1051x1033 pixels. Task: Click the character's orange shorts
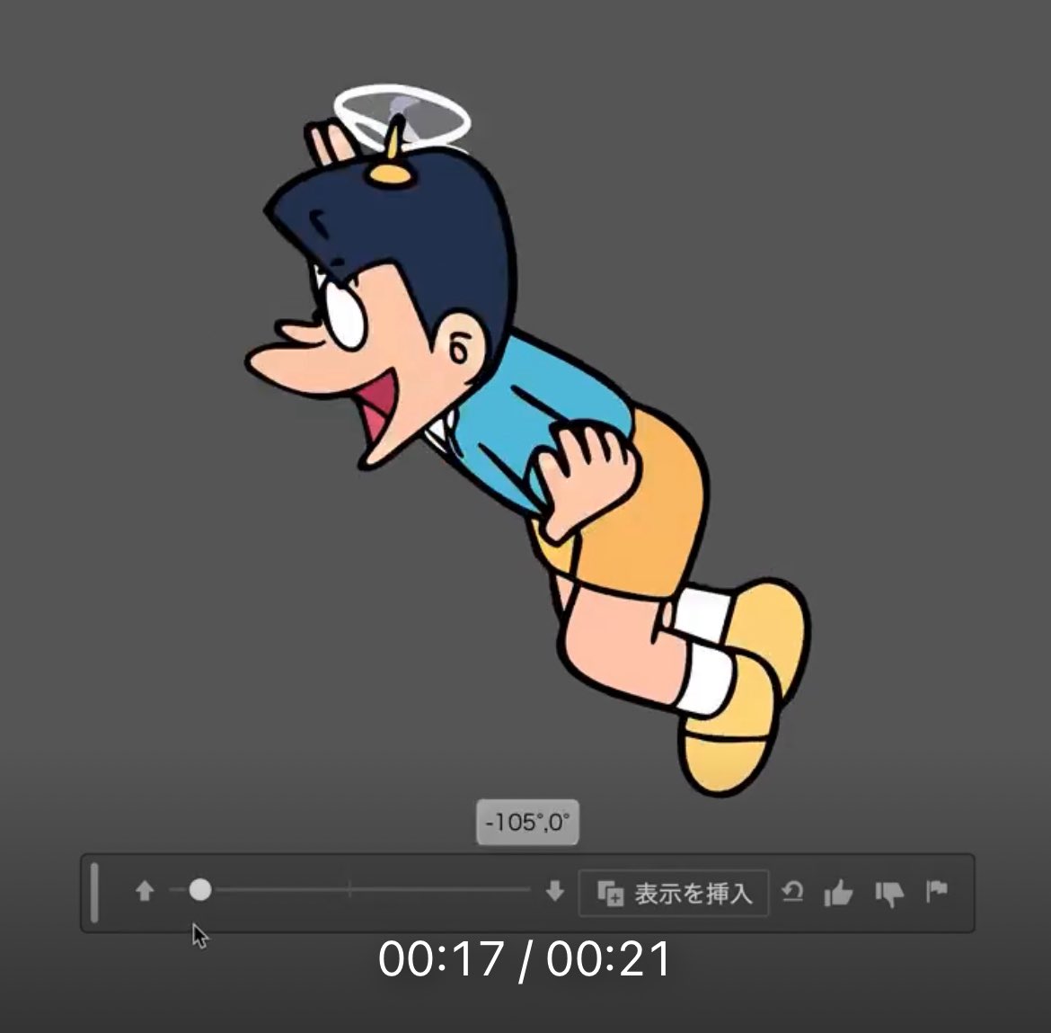point(638,512)
